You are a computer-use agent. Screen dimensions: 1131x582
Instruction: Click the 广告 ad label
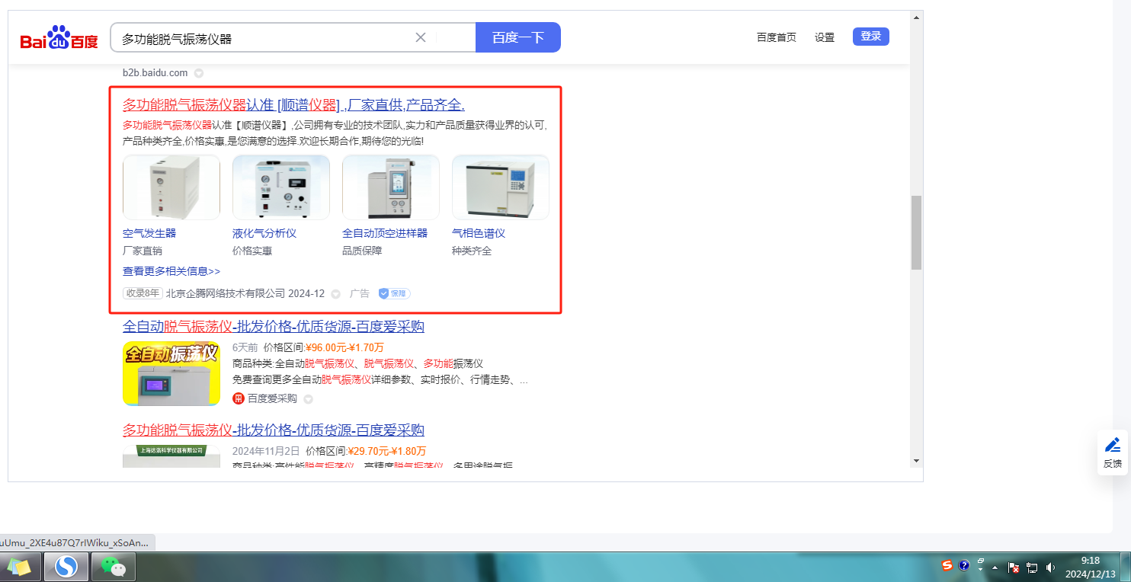pyautogui.click(x=360, y=293)
